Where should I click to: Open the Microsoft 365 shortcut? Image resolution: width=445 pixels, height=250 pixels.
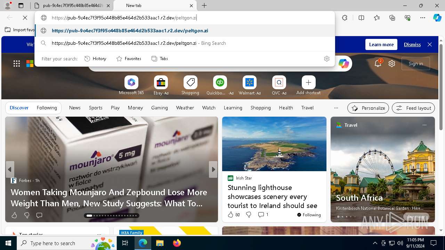(131, 85)
